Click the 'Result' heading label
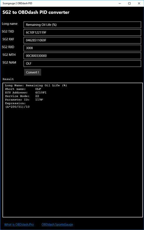The width and height of the screenshot is (144, 230). click(8, 79)
